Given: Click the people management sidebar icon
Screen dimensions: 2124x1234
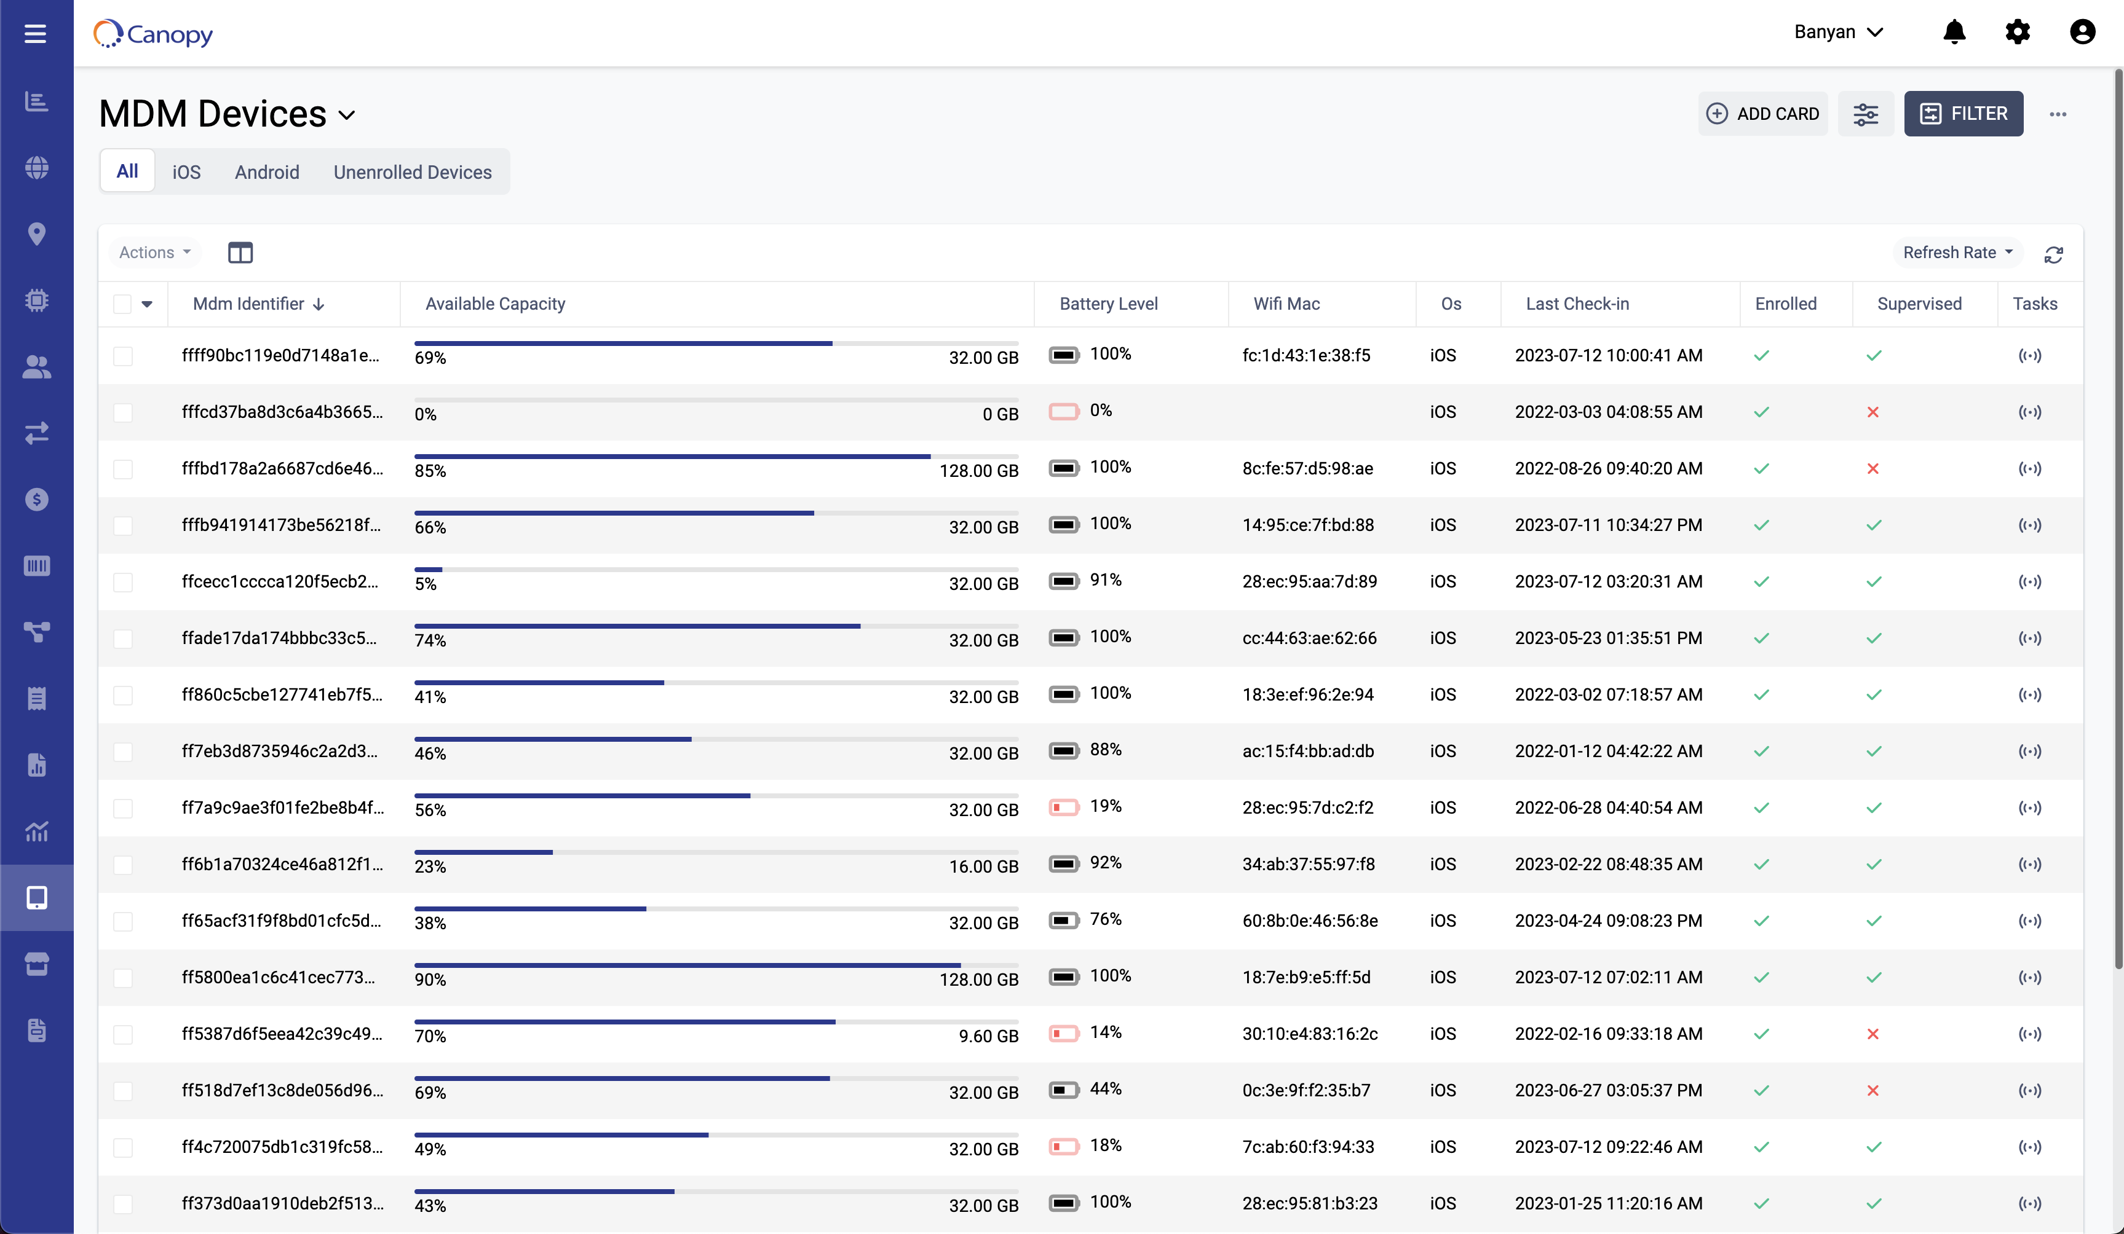Looking at the screenshot, I should click(x=37, y=367).
